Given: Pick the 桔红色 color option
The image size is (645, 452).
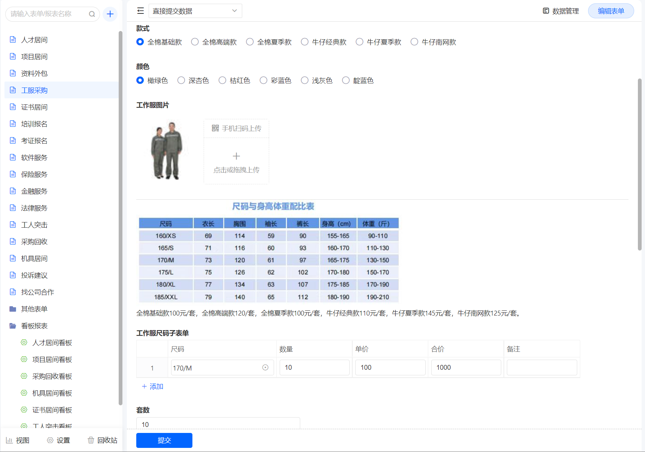Looking at the screenshot, I should point(222,80).
